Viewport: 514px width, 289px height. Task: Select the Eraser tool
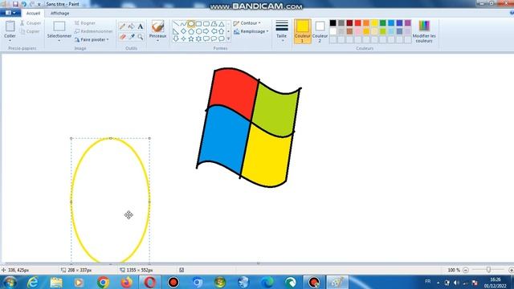122,37
